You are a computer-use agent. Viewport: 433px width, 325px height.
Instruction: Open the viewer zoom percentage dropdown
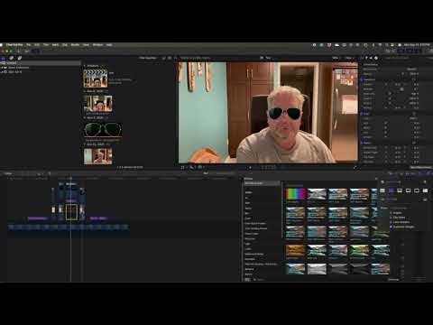pyautogui.click(x=336, y=58)
